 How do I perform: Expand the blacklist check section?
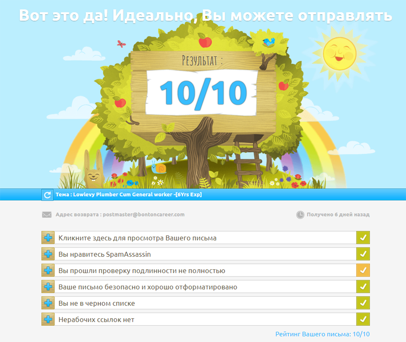(48, 303)
